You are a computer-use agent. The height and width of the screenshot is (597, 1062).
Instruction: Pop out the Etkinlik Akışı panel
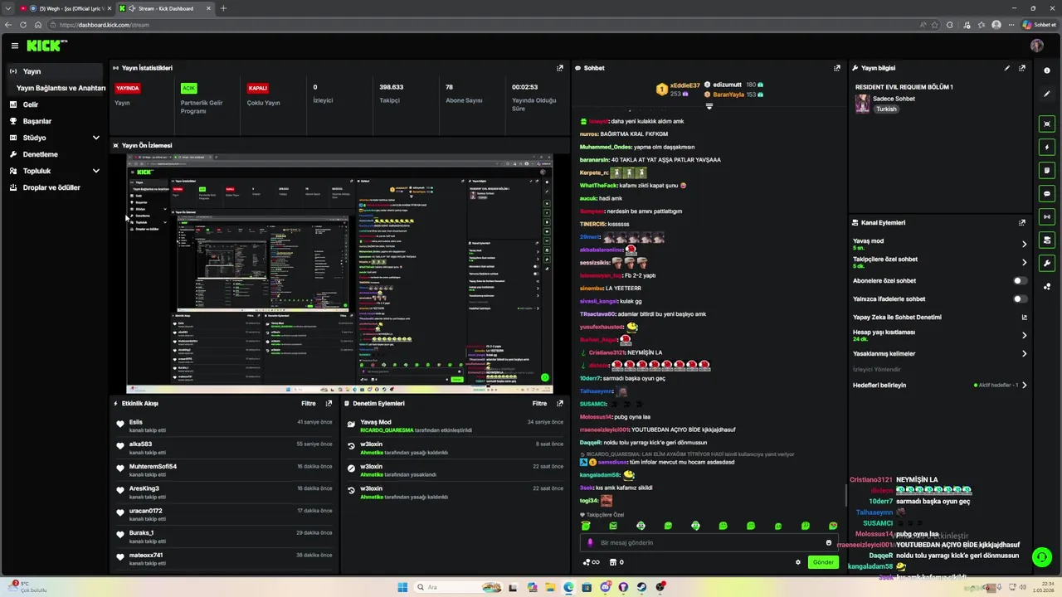click(x=329, y=403)
